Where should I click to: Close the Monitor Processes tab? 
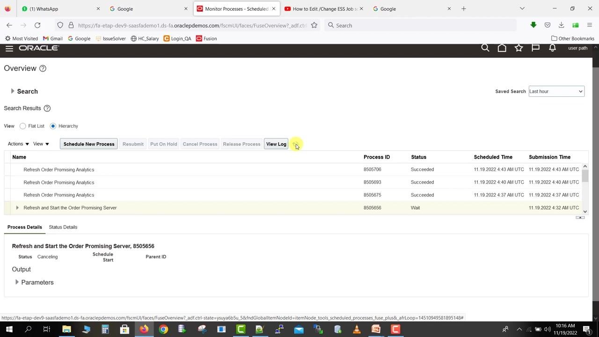pos(274,8)
